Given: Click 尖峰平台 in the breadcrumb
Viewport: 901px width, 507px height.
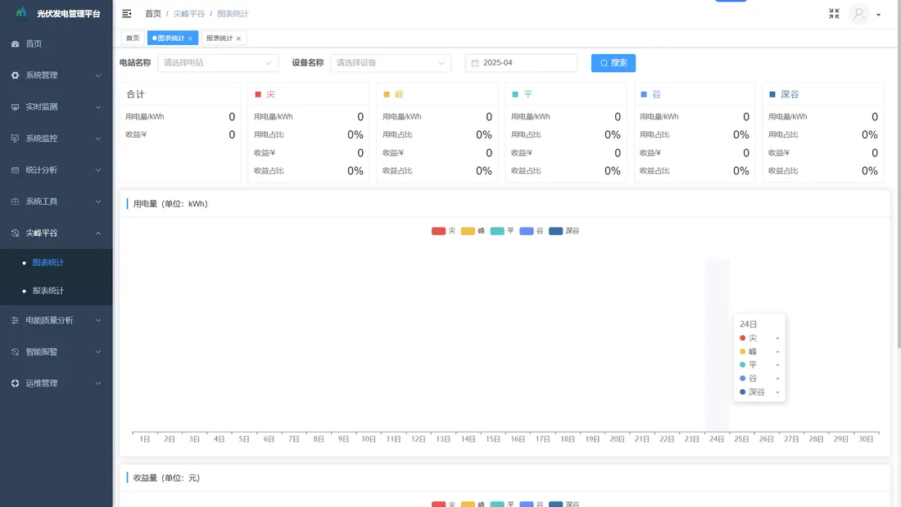Looking at the screenshot, I should pos(189,14).
